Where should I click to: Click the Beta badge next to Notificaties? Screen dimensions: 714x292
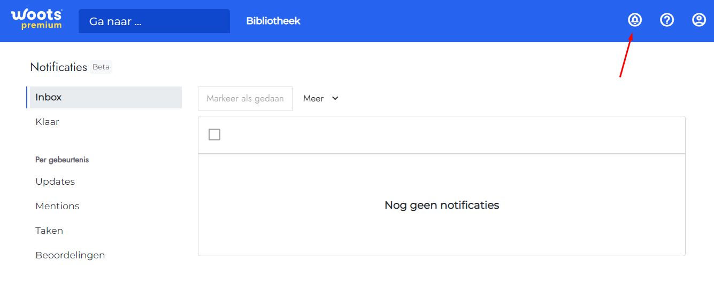point(101,67)
